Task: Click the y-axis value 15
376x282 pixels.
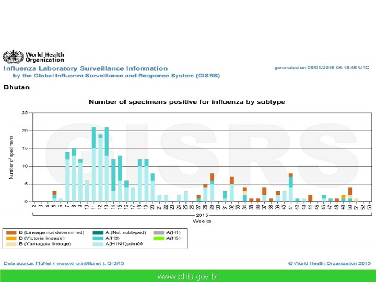Action: pos(25,148)
